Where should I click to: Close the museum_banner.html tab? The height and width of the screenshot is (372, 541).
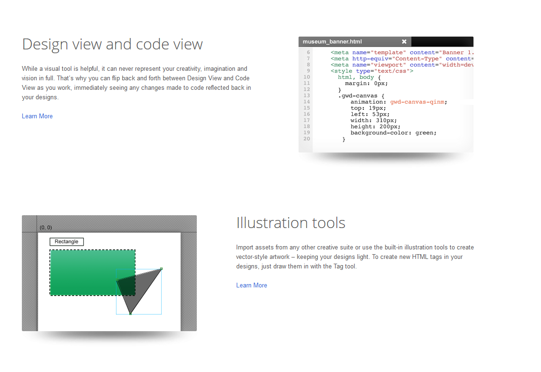point(404,41)
